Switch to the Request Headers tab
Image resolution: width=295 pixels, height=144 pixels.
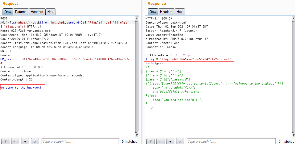coord(37,12)
